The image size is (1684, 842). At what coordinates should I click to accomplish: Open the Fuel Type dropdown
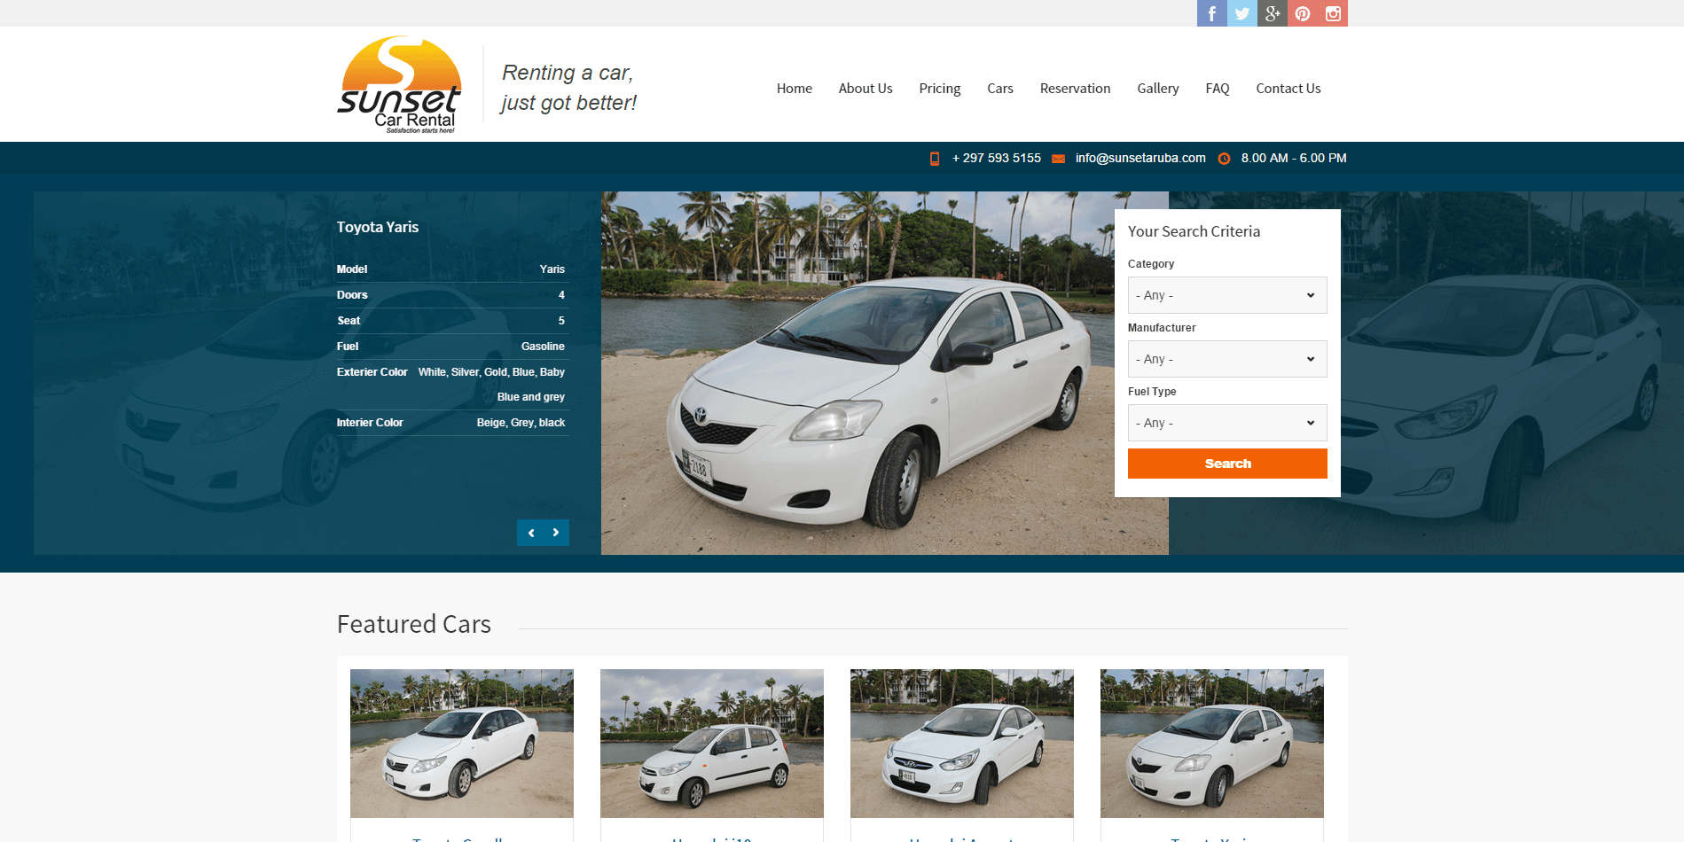click(x=1226, y=422)
